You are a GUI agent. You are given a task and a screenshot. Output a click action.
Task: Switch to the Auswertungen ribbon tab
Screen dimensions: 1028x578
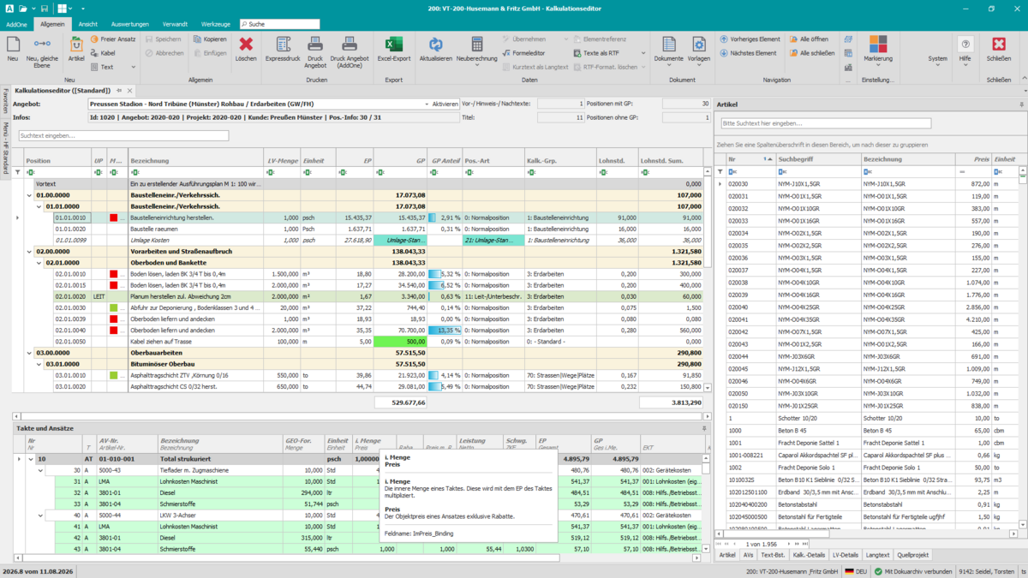[x=130, y=24]
